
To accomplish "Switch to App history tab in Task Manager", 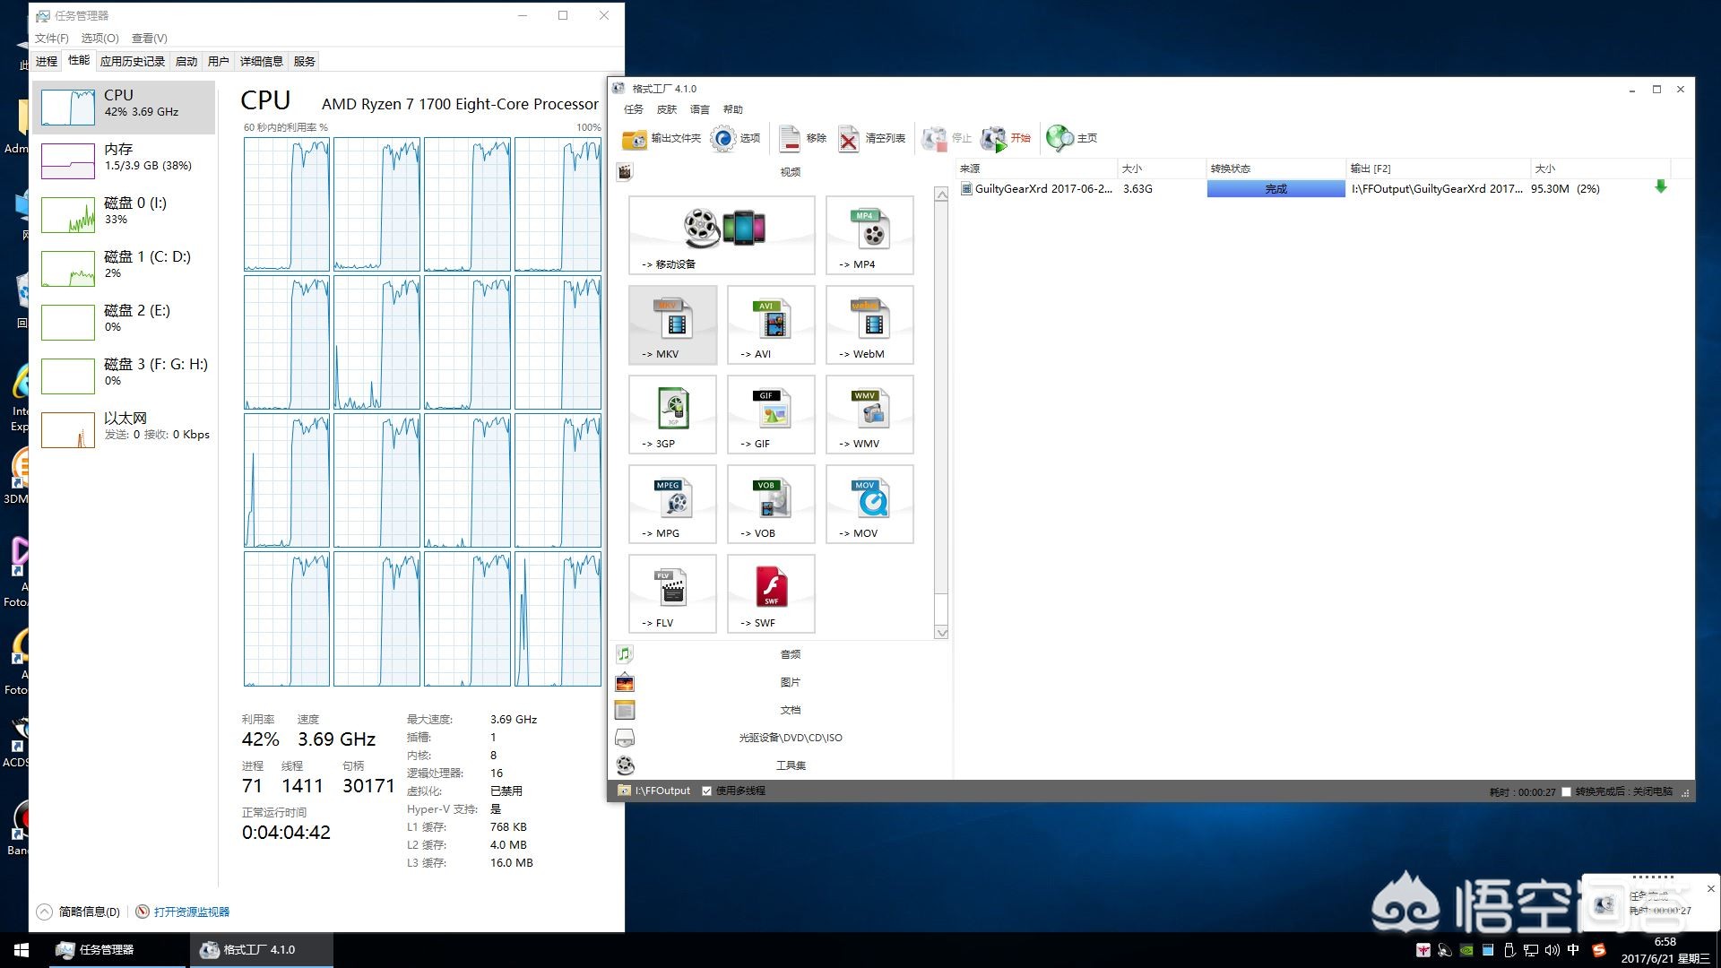I will (133, 61).
